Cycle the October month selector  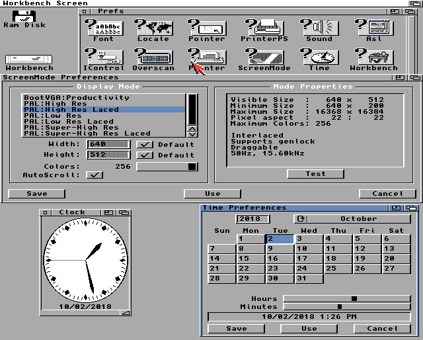click(x=352, y=219)
